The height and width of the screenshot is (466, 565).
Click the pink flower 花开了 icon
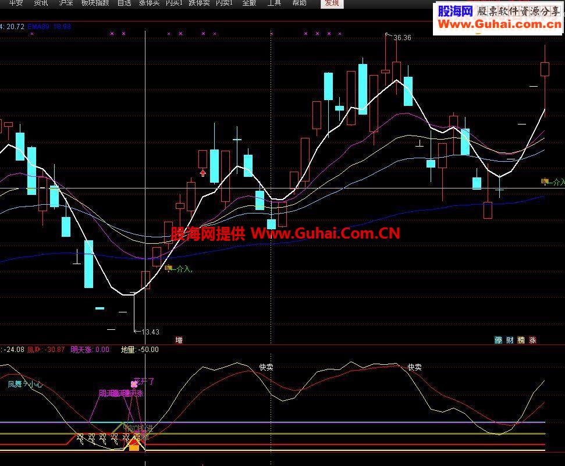134,384
